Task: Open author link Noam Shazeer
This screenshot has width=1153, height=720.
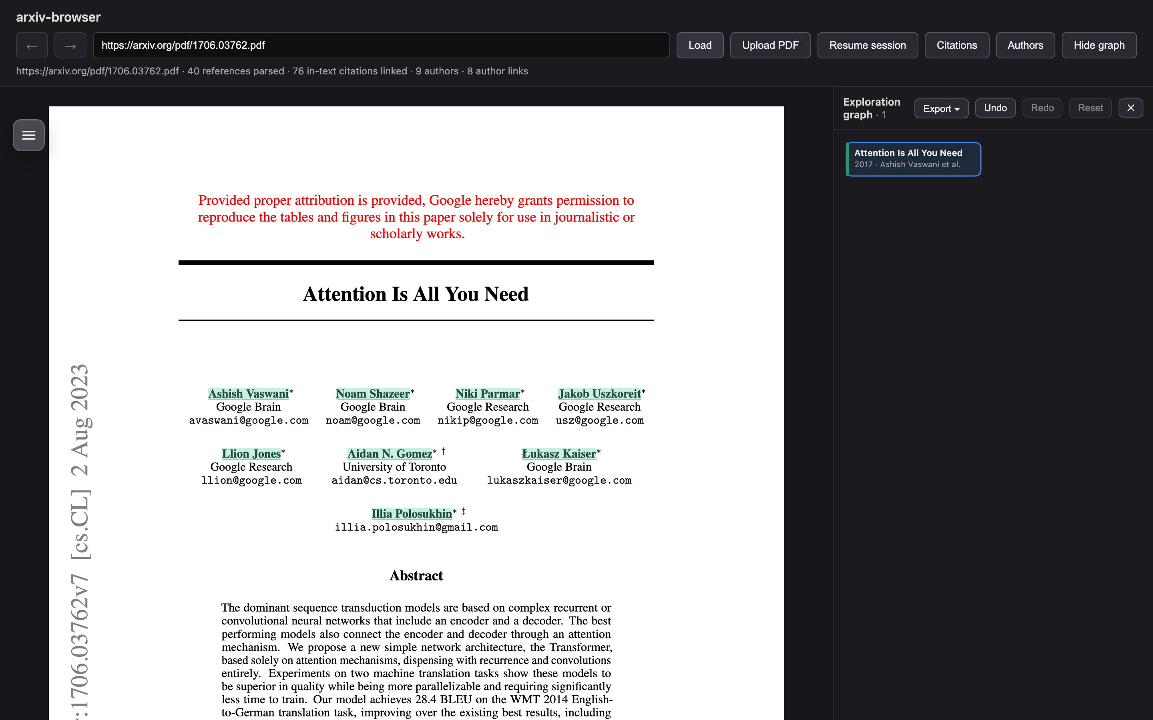Action: coord(373,394)
